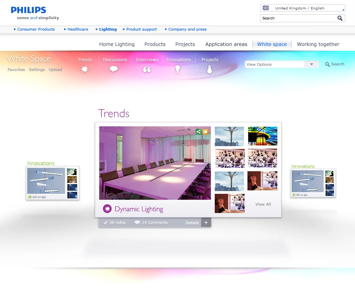Click the White Space search magnifier icon
Viewport: 355px width, 292px height.
(x=328, y=64)
